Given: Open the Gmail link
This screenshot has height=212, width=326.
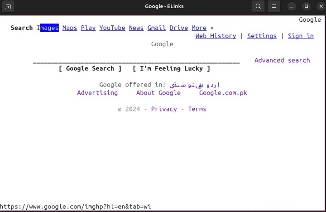Looking at the screenshot, I should click(x=157, y=28).
